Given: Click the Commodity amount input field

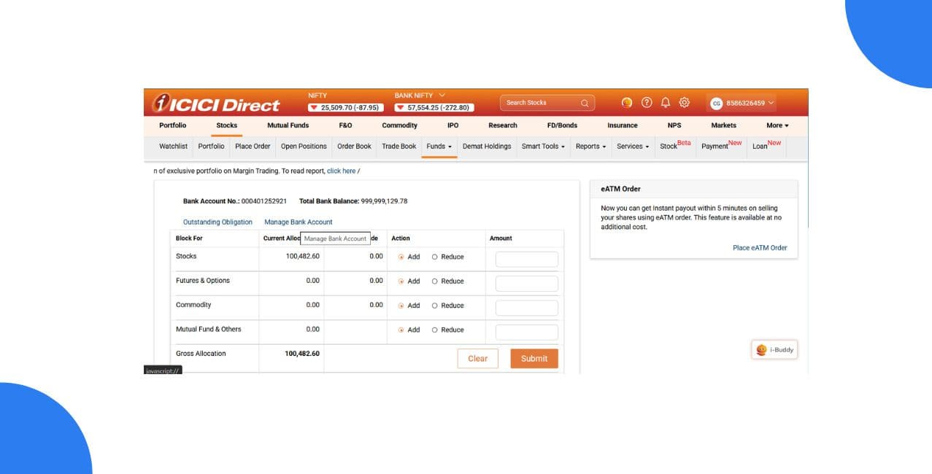Looking at the screenshot, I should (x=527, y=308).
